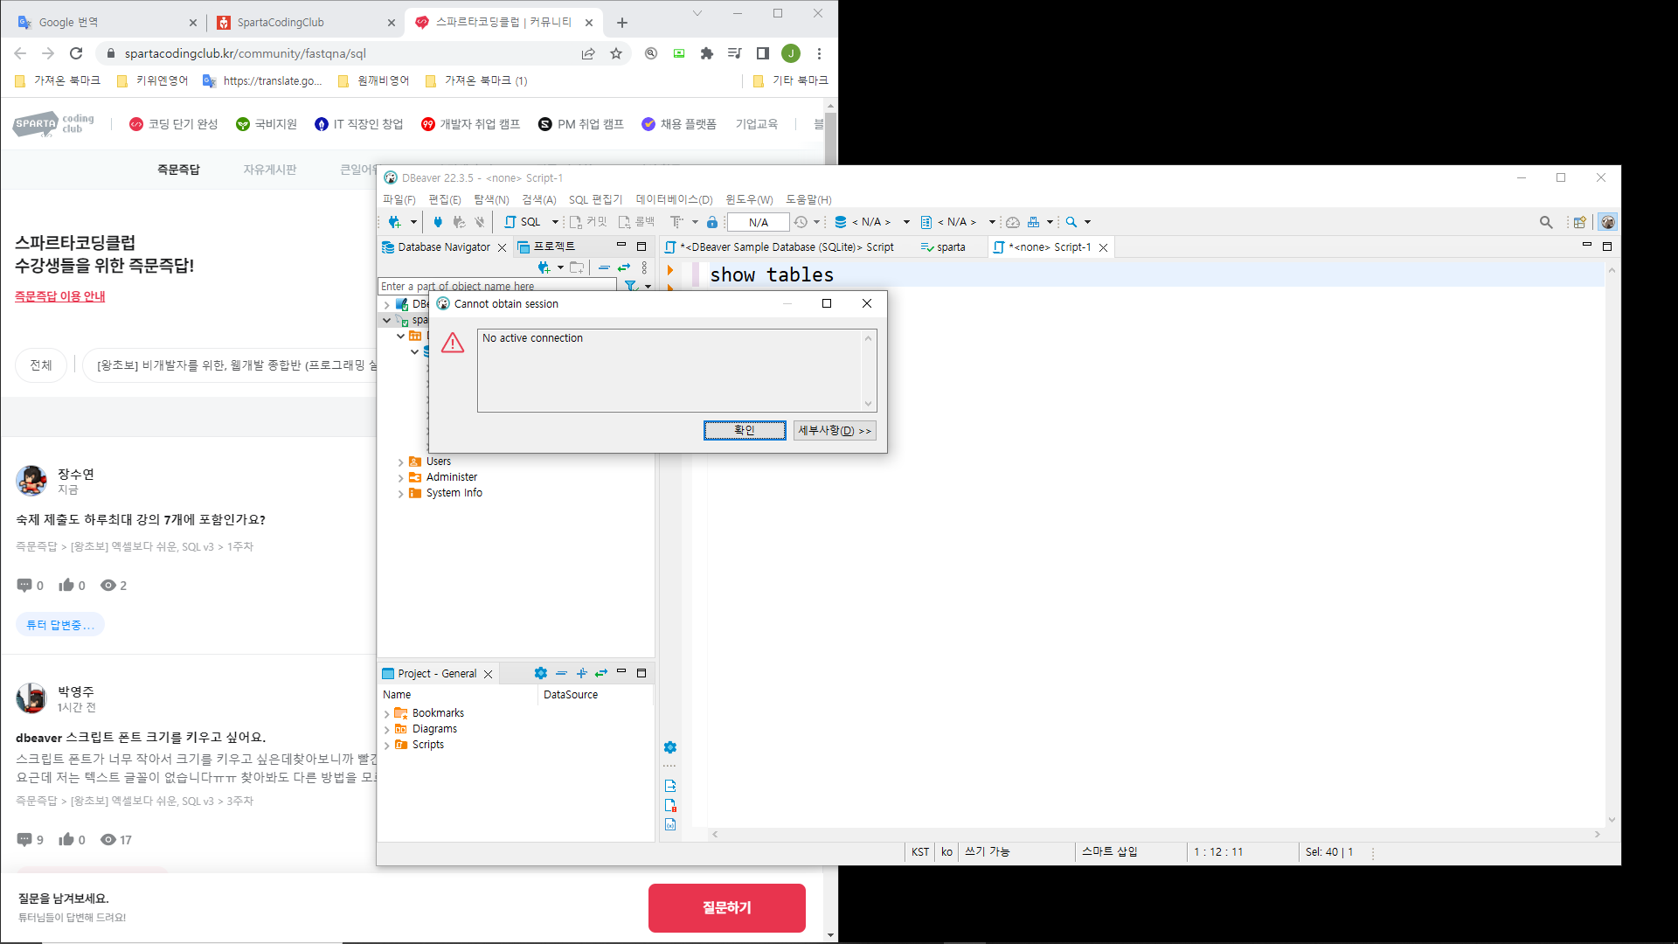
Task: Collapse all nodes in Database Navigator
Action: click(x=604, y=267)
